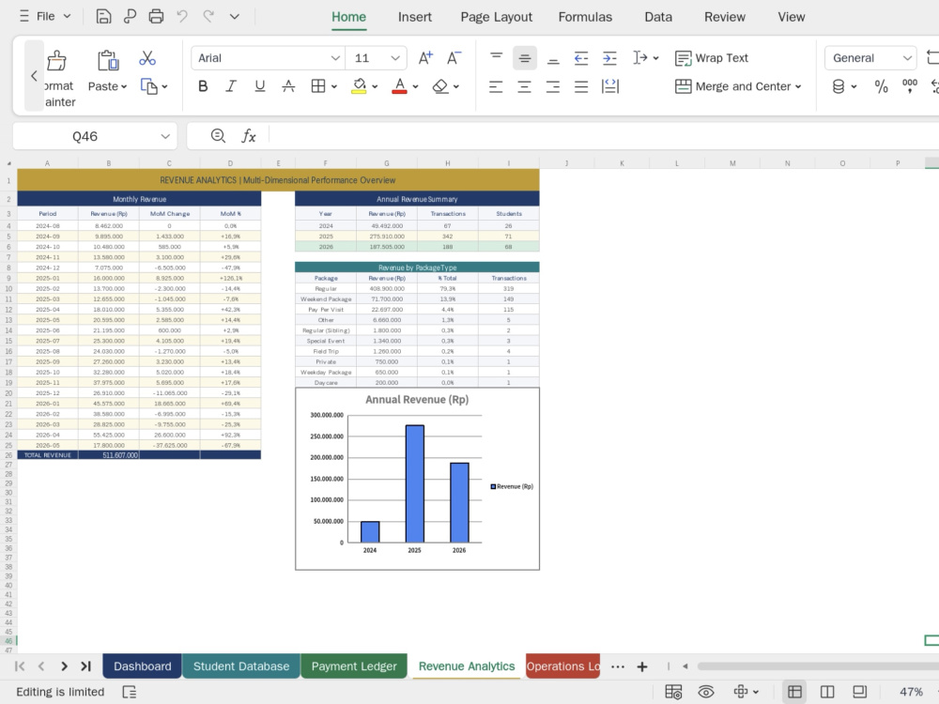939x704 pixels.
Task: Open the Operations Log sheet tab
Action: tap(562, 666)
